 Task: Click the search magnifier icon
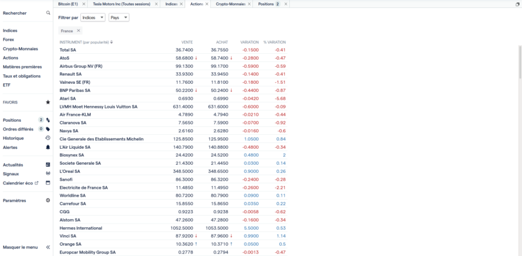[x=48, y=13]
